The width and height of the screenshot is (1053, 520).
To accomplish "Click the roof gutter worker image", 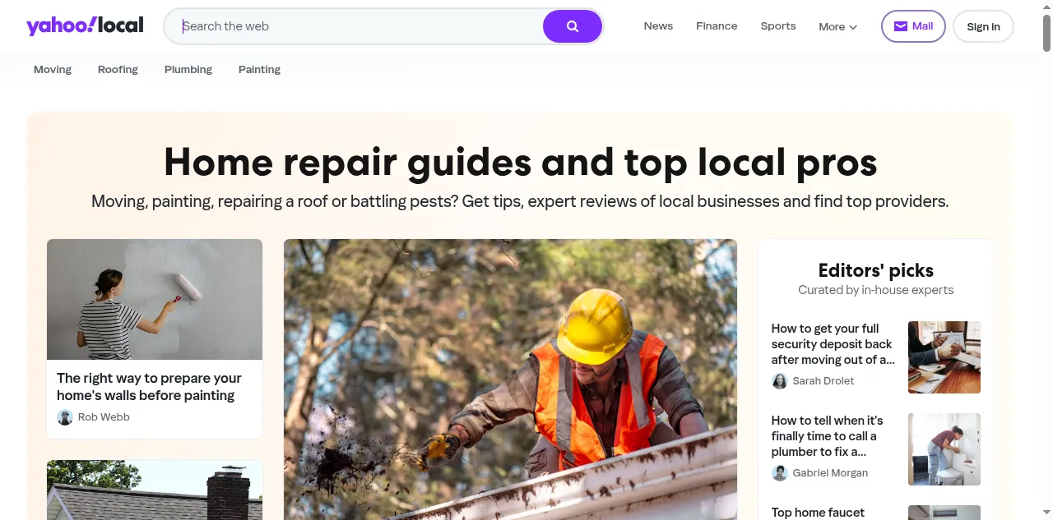I will 510,380.
